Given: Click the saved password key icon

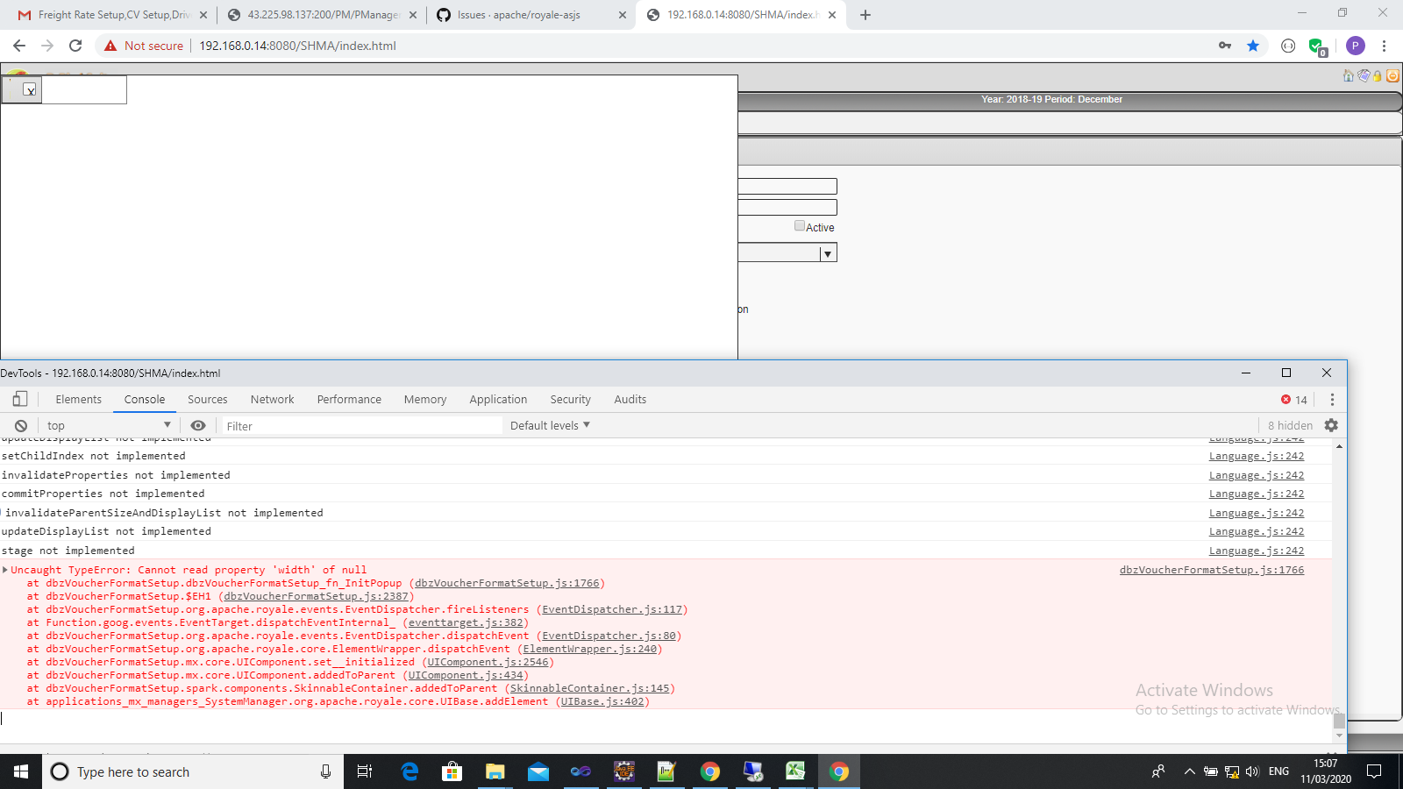Looking at the screenshot, I should click(1225, 46).
